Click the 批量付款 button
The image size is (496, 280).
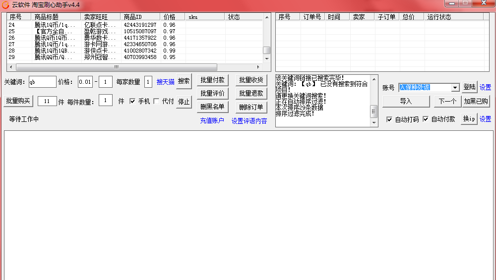213,80
